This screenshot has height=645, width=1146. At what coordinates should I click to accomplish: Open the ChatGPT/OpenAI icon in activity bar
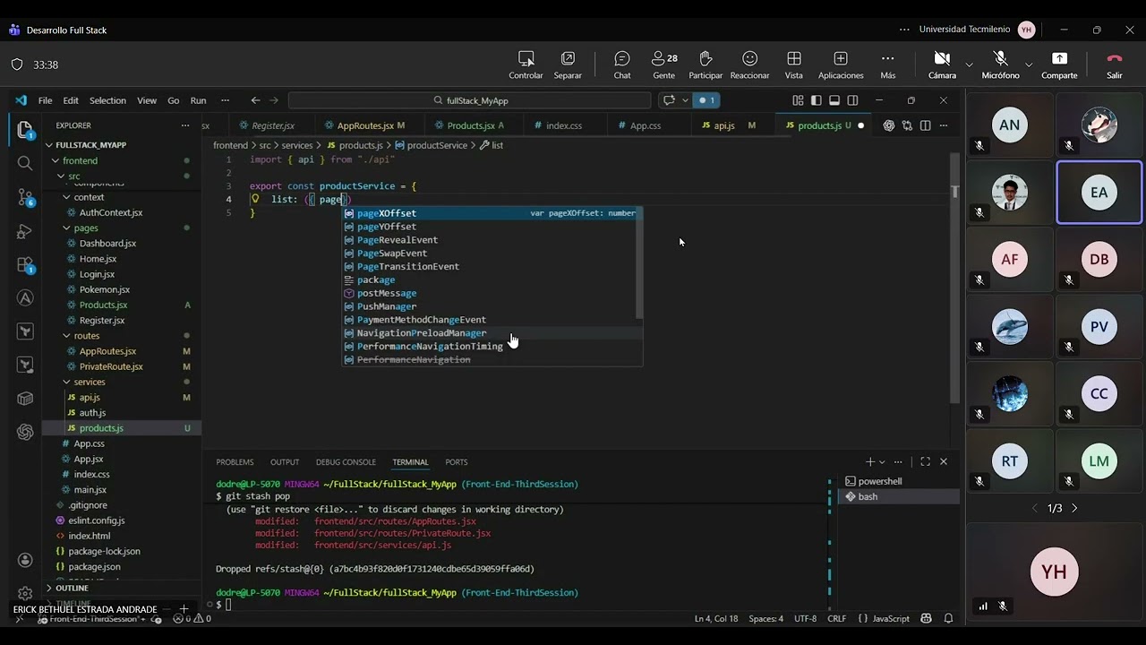point(25,432)
